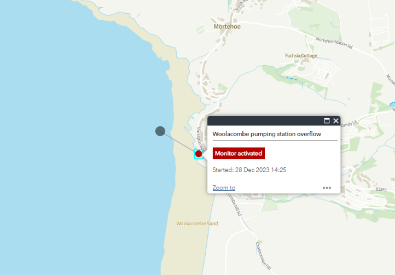Click the Mortehoe place label

tap(227, 26)
